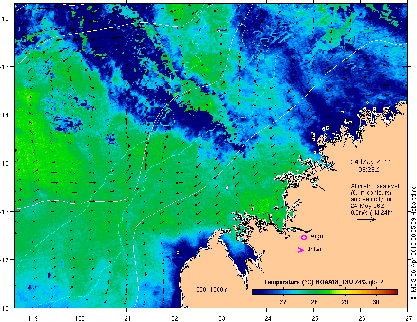Click the IMOS copyright text on right edge
Screen dimensions: 417x322
pyautogui.click(x=414, y=243)
